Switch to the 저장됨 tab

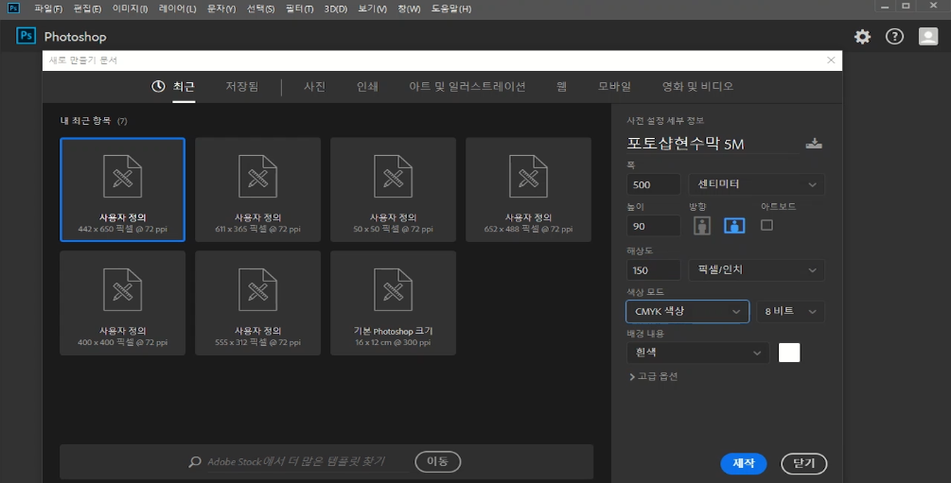point(242,87)
